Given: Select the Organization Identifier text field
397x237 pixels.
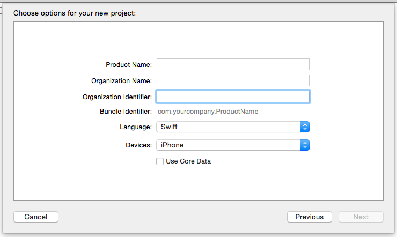Looking at the screenshot, I should tap(233, 97).
